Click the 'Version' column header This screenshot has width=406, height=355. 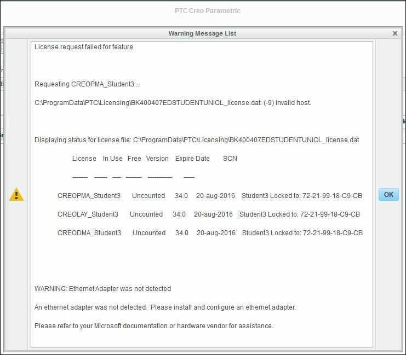(157, 159)
